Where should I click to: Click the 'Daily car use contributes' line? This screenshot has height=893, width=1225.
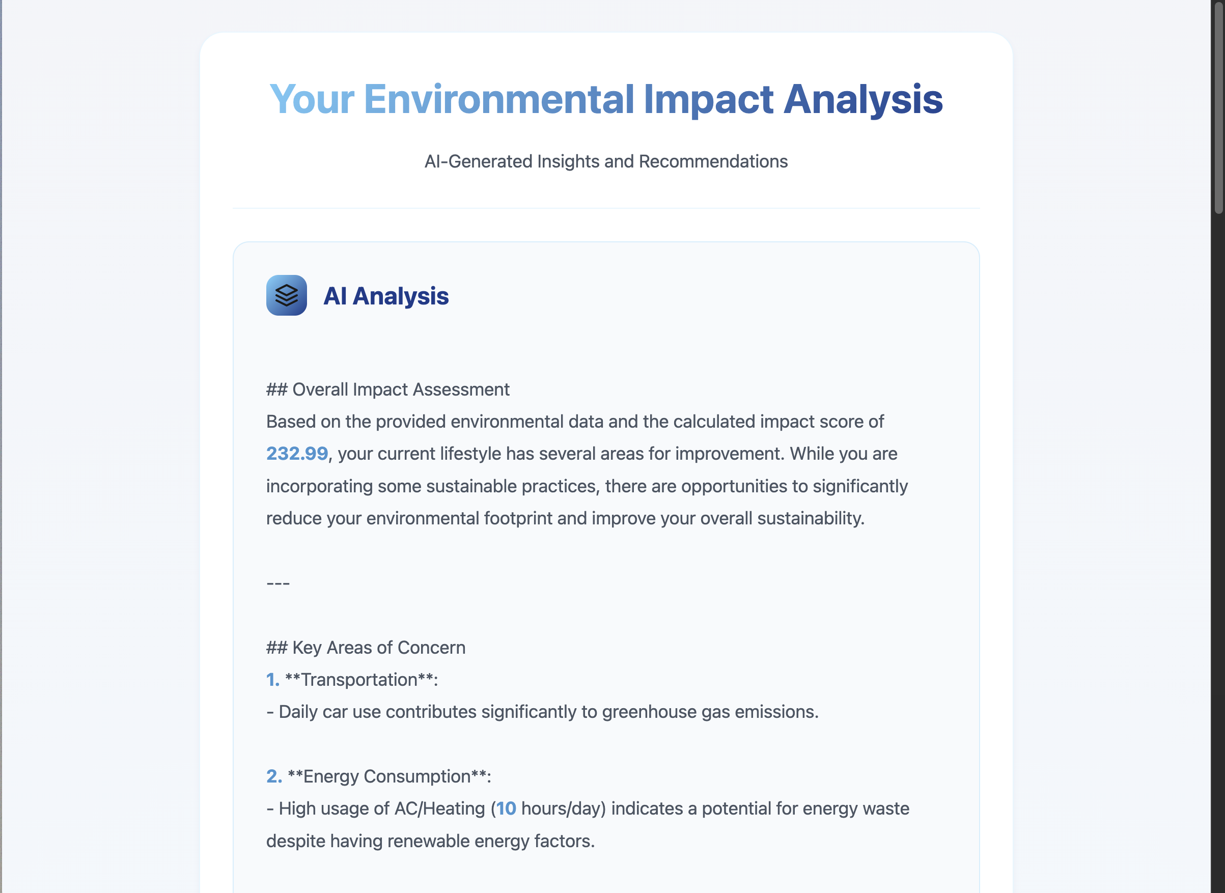[542, 712]
